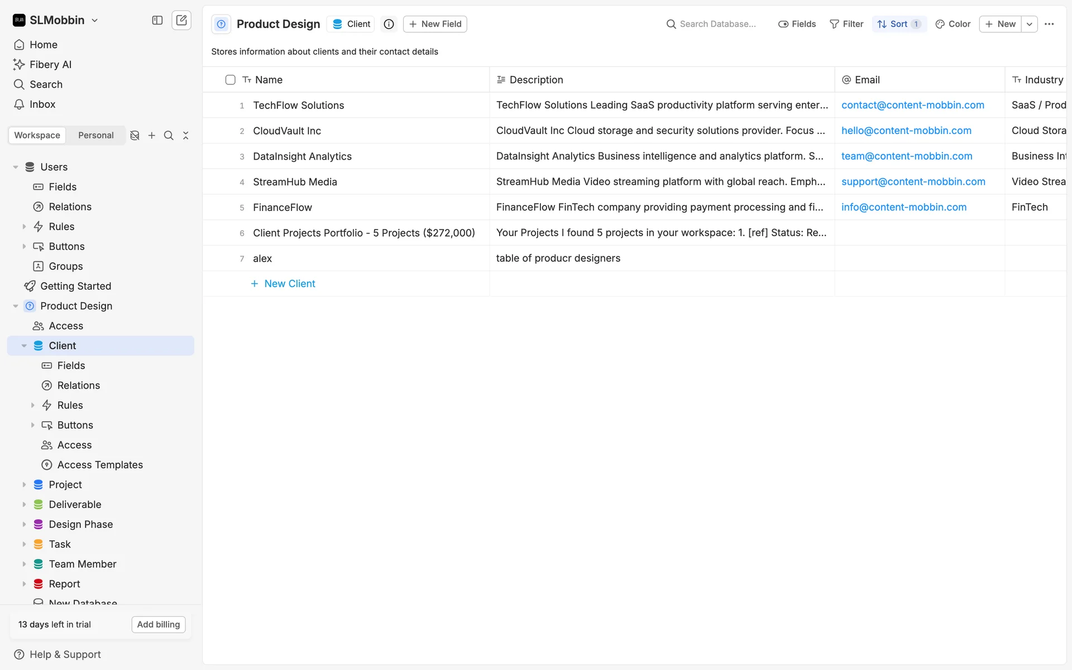This screenshot has width=1072, height=670.
Task: Open Fibery AI from sidebar
Action: [50, 64]
